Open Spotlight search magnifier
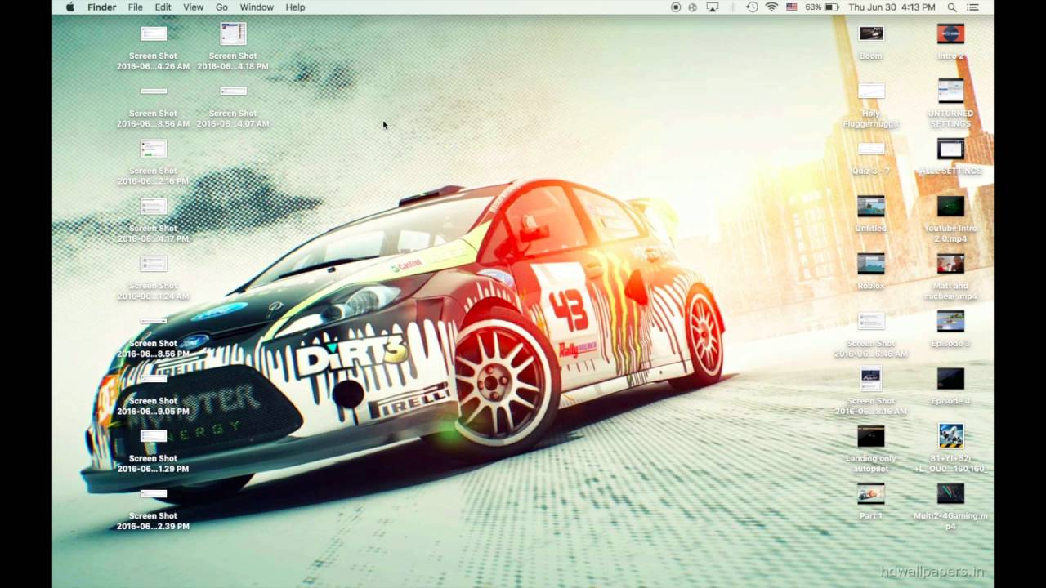The height and width of the screenshot is (588, 1046). point(952,7)
